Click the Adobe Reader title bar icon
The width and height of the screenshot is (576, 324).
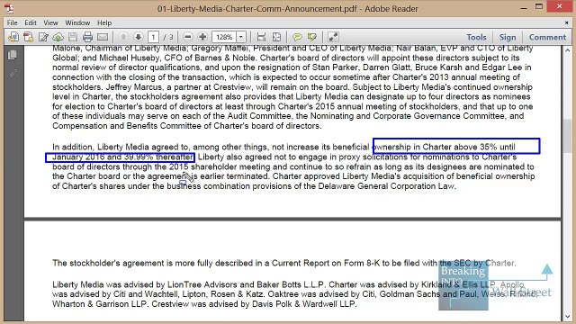click(x=9, y=8)
